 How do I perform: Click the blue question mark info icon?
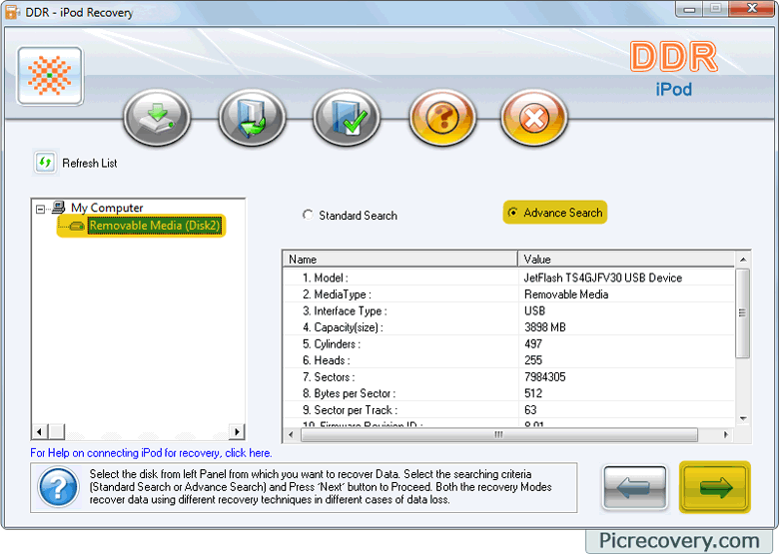59,487
